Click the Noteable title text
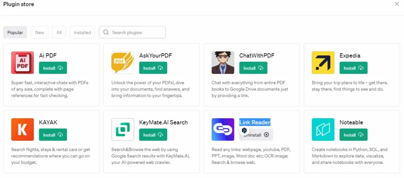 tap(352, 122)
